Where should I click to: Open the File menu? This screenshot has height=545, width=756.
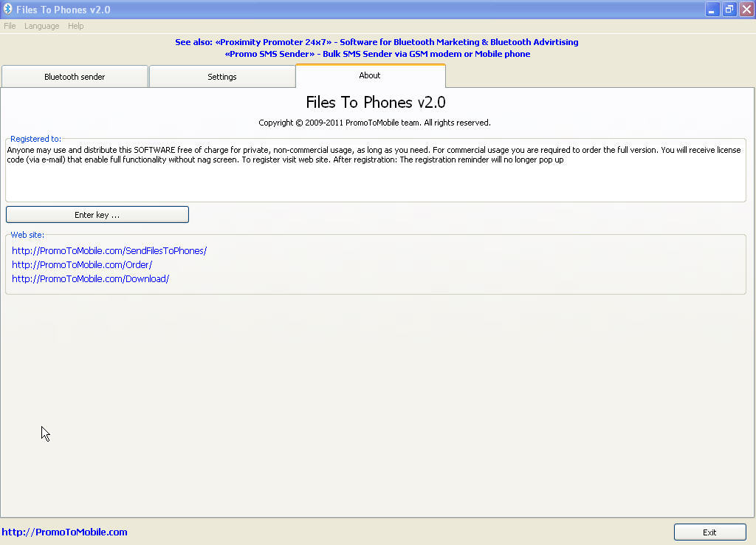(x=10, y=26)
